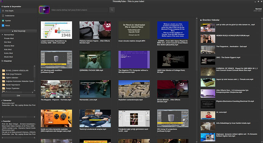Click the folder list scroll-up arrow
Image resolution: width=263 pixels, height=143 pixels.
point(35,66)
